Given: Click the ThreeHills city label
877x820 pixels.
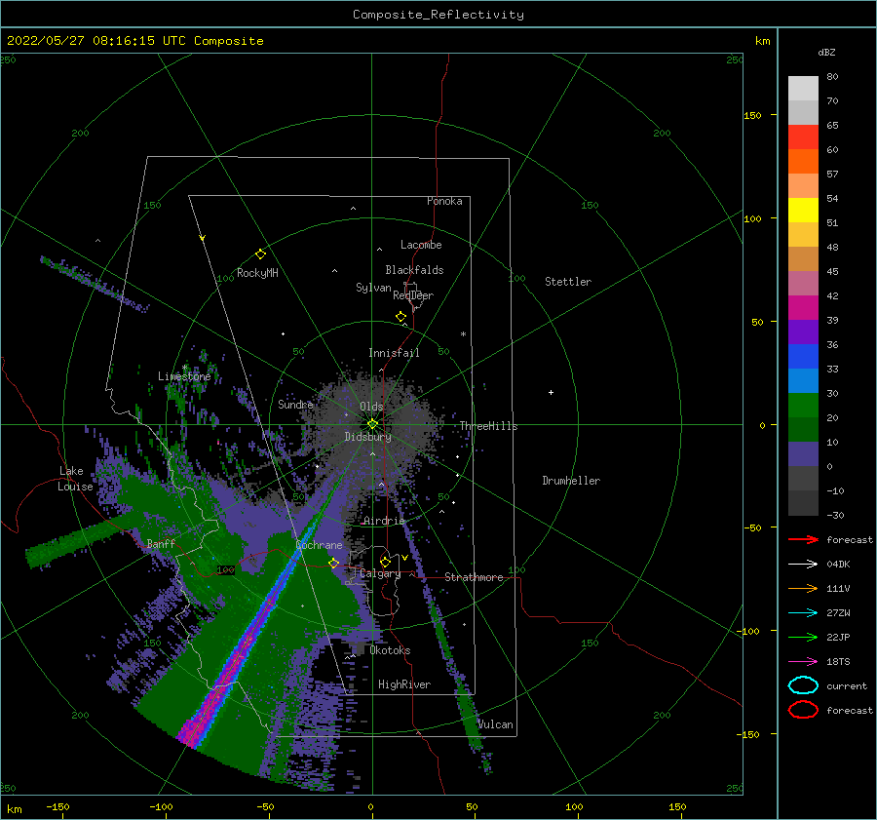Looking at the screenshot, I should [x=489, y=426].
